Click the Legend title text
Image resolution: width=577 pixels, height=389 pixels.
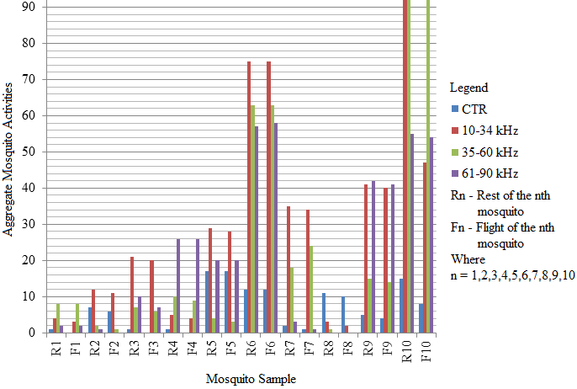[469, 87]
